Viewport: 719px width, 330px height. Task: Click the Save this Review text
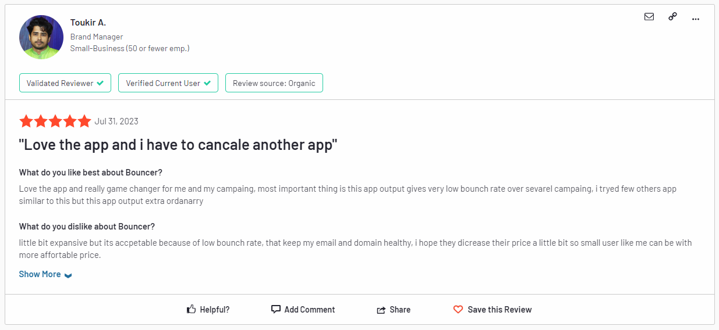pyautogui.click(x=500, y=310)
